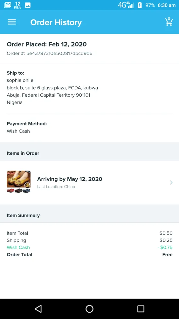The image size is (179, 319).
Task: Tap the Android back button
Action: coord(38,308)
